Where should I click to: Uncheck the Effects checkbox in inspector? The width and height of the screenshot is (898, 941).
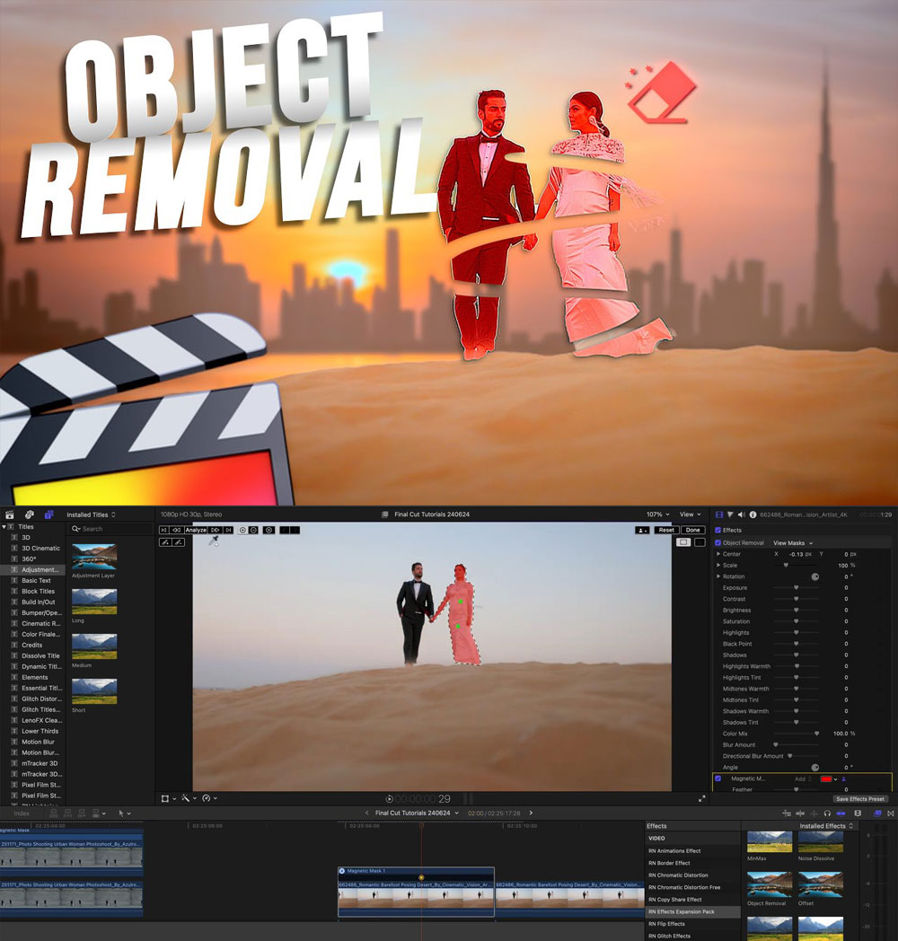718,530
